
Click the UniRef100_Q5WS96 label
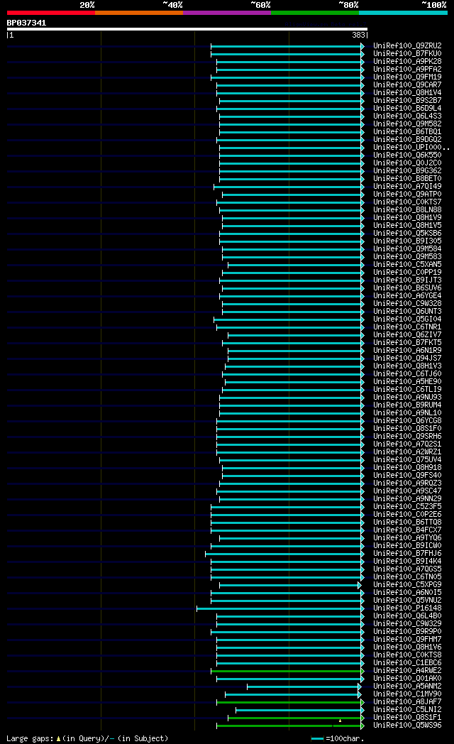click(407, 726)
